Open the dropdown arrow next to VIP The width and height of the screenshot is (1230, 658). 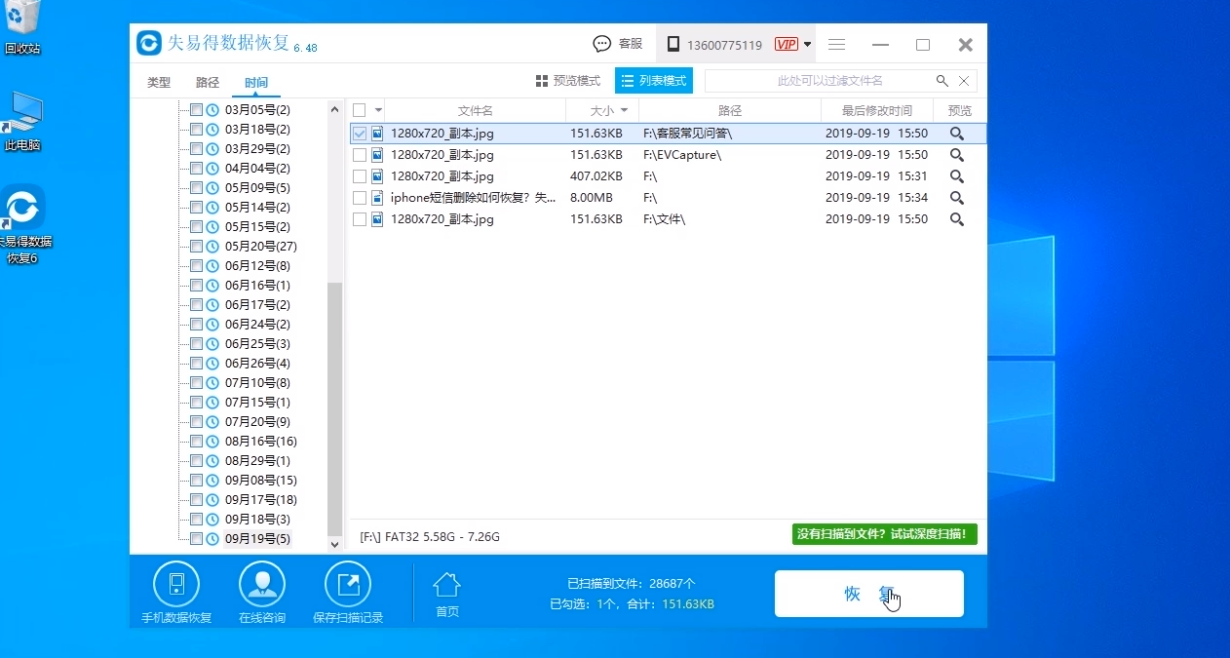click(x=808, y=45)
